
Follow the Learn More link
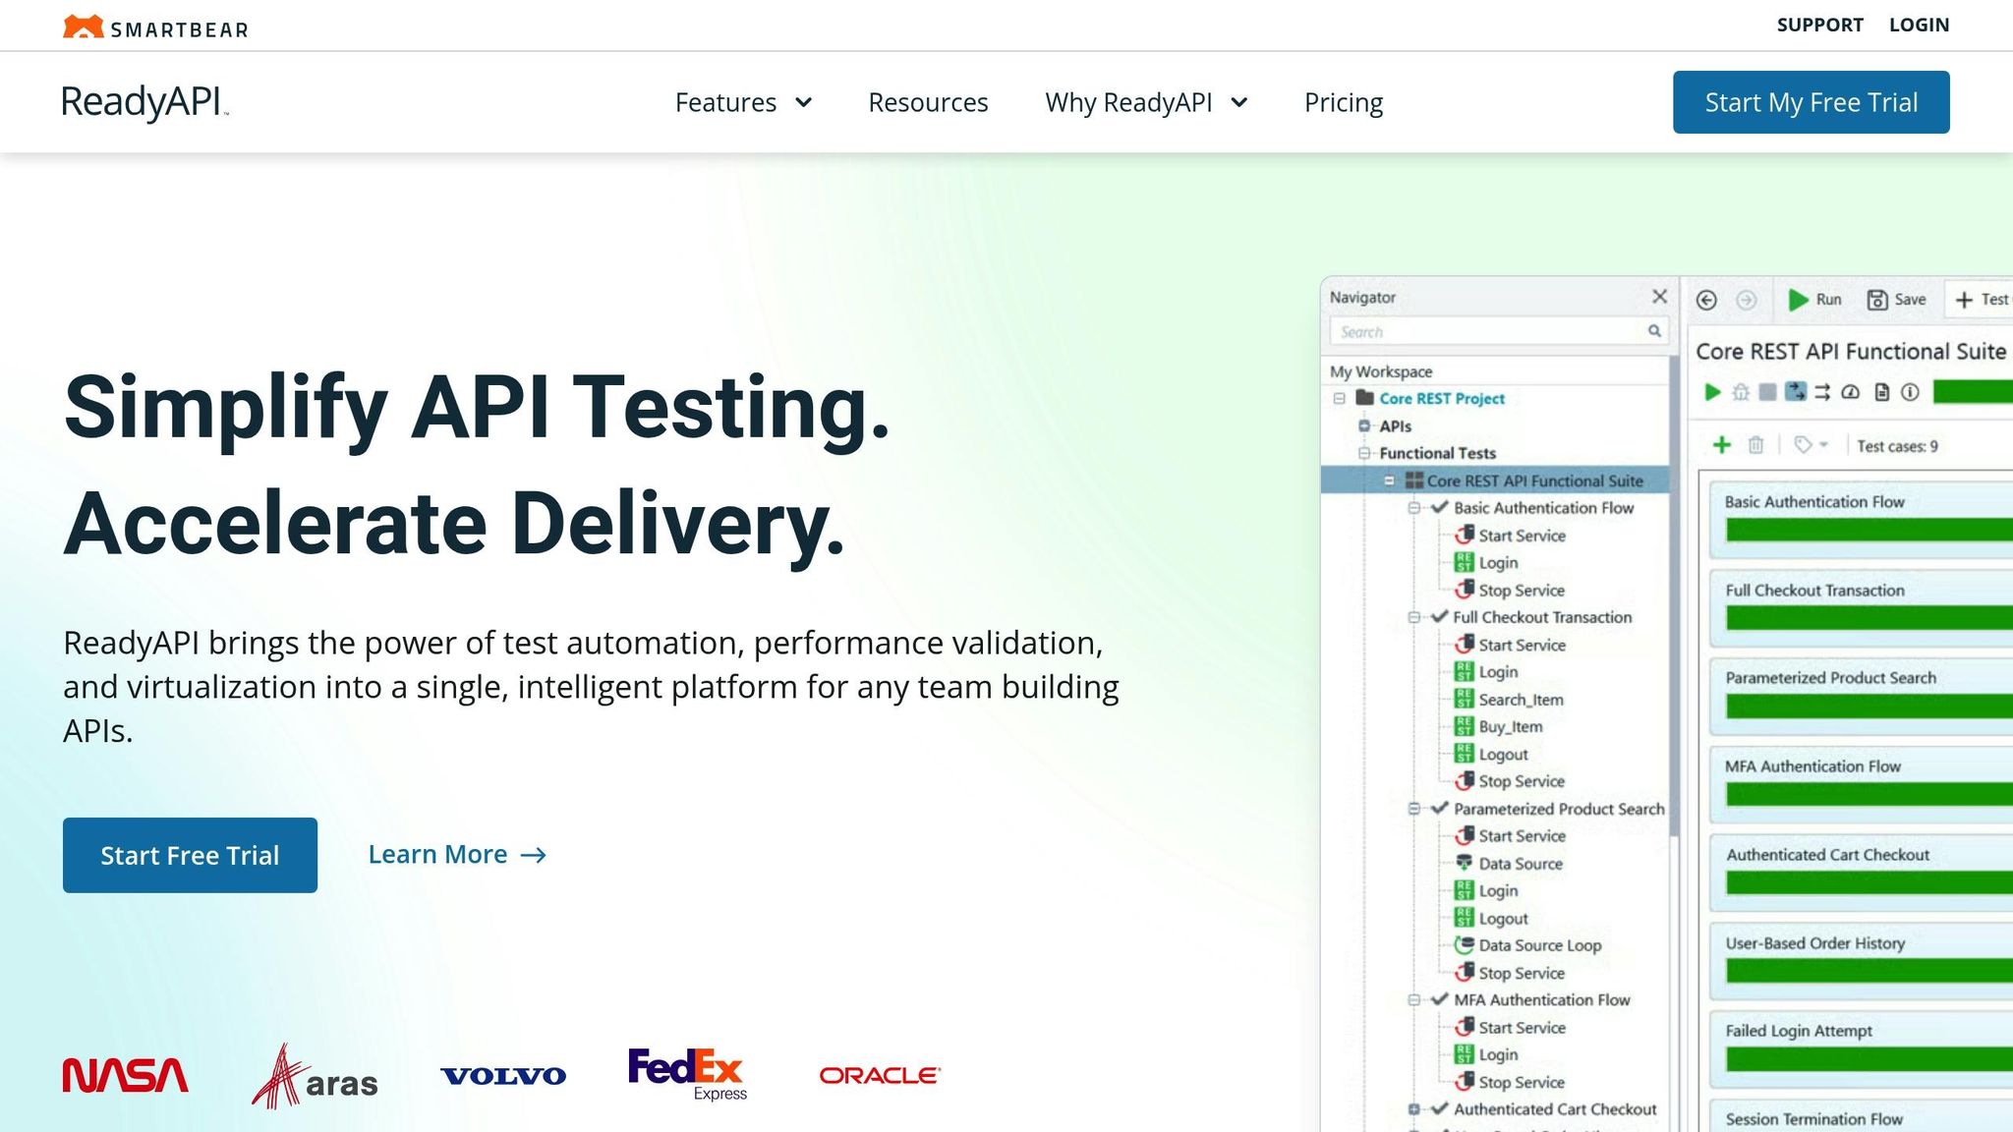pos(457,855)
